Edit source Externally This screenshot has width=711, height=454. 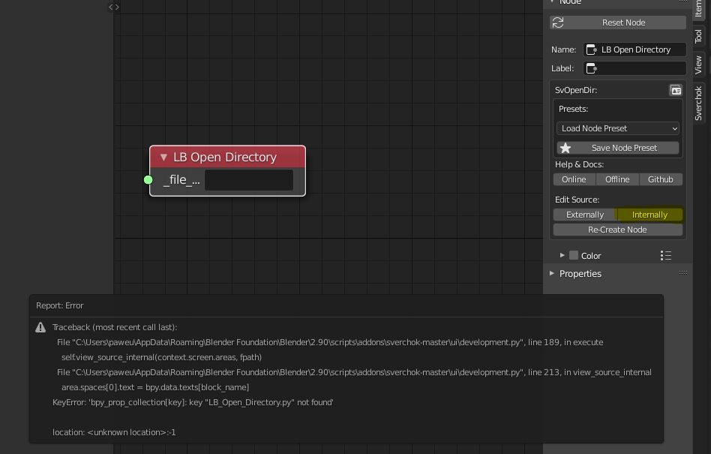pyautogui.click(x=585, y=215)
